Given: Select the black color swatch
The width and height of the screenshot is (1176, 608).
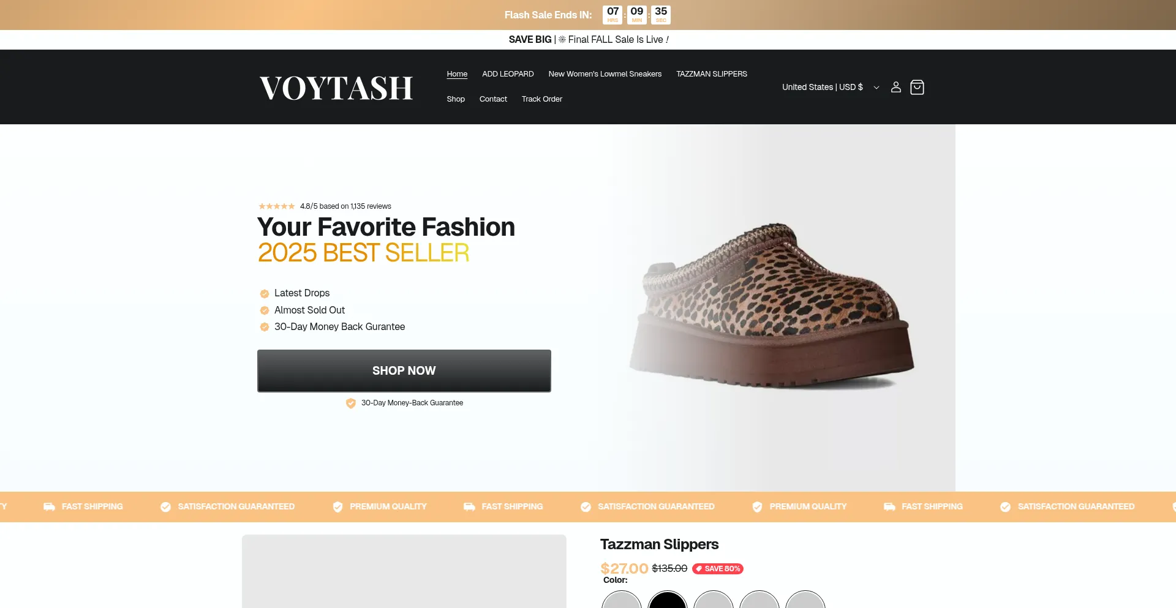Looking at the screenshot, I should click(x=668, y=601).
